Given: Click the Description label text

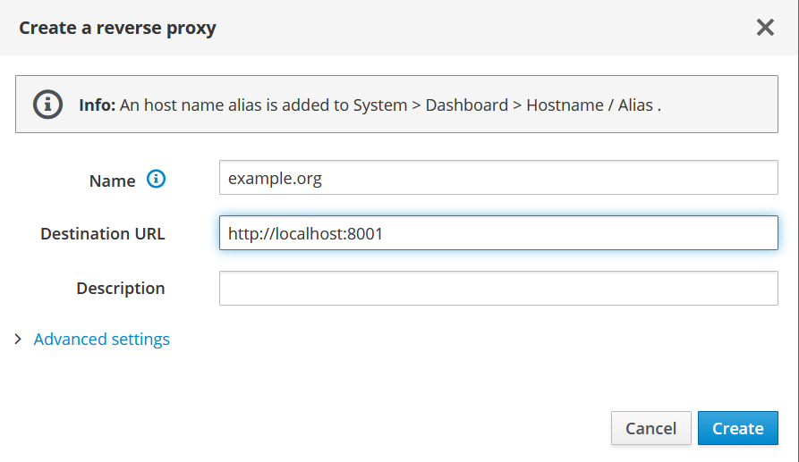Looking at the screenshot, I should click(120, 288).
